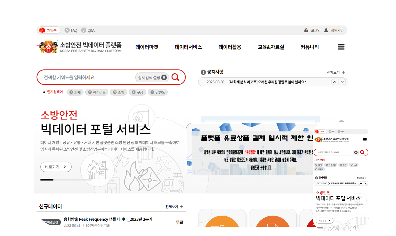Select popular keyword 1 화재 on the desktop
The height and width of the screenshot is (236, 396).
tap(75, 92)
